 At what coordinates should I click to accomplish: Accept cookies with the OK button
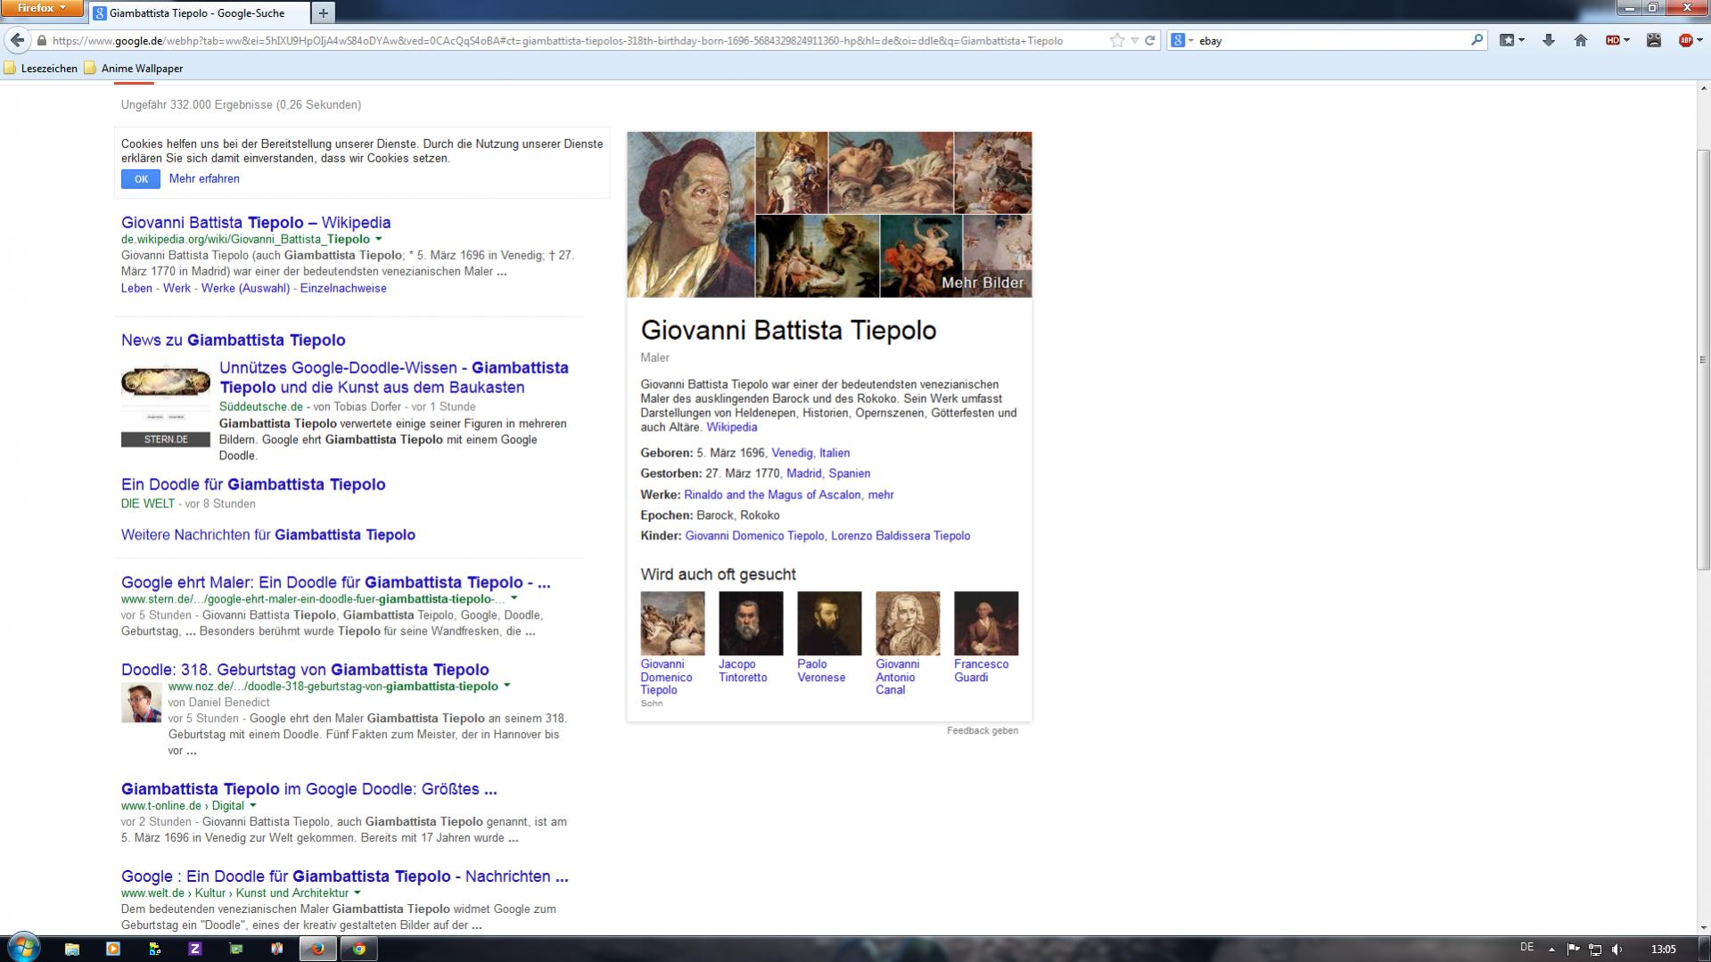click(x=141, y=179)
